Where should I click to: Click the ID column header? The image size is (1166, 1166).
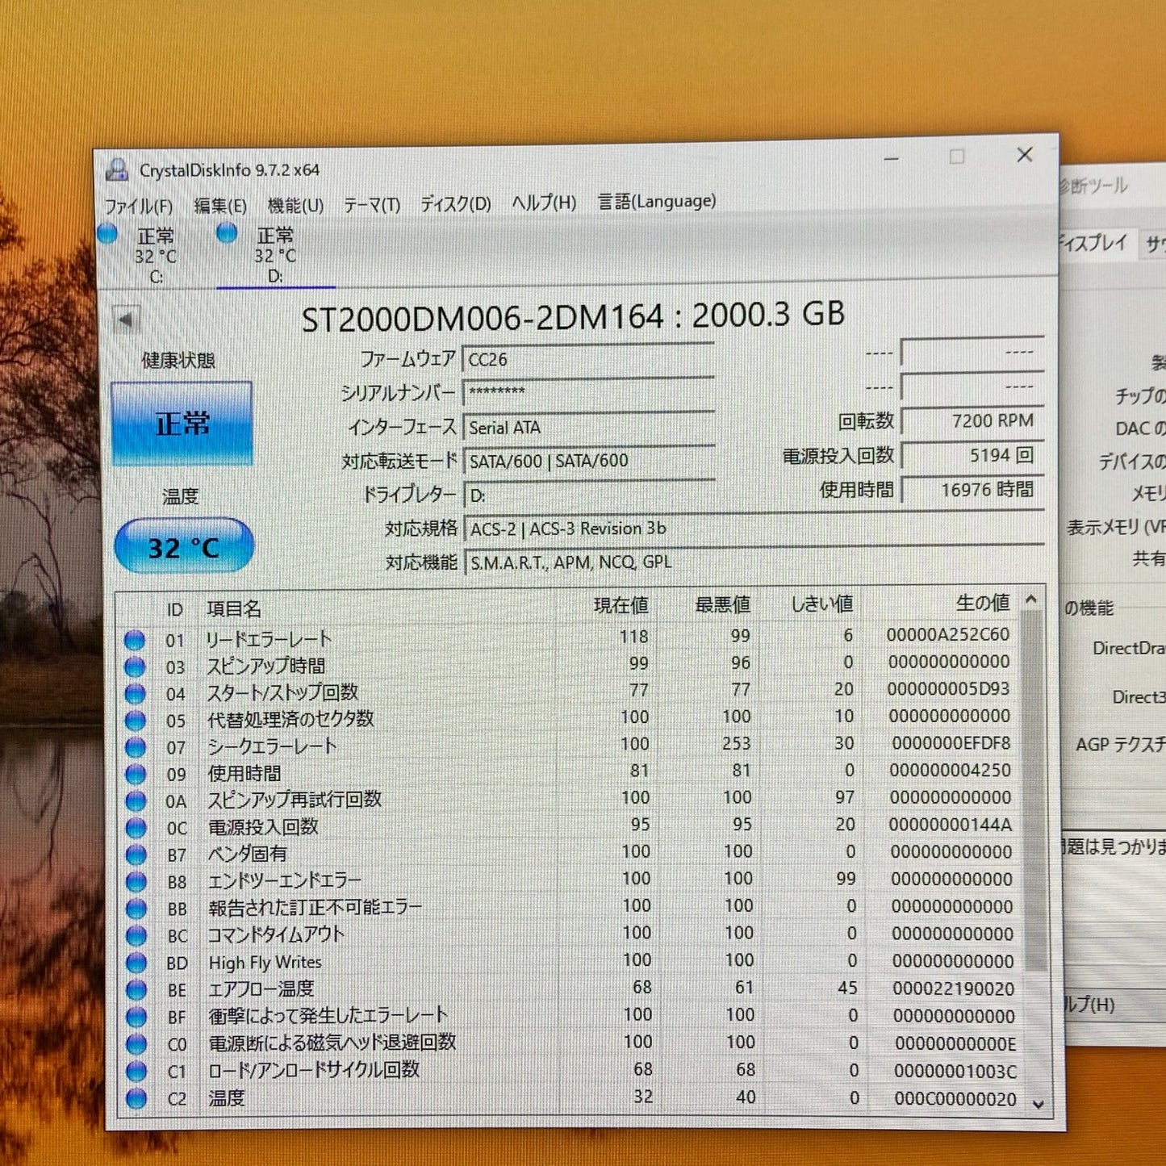click(175, 609)
